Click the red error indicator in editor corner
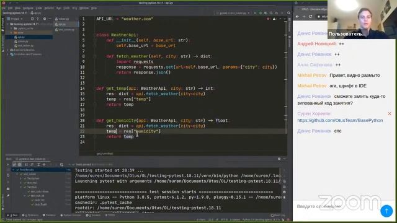The height and width of the screenshot is (223, 397). (x=268, y=19)
